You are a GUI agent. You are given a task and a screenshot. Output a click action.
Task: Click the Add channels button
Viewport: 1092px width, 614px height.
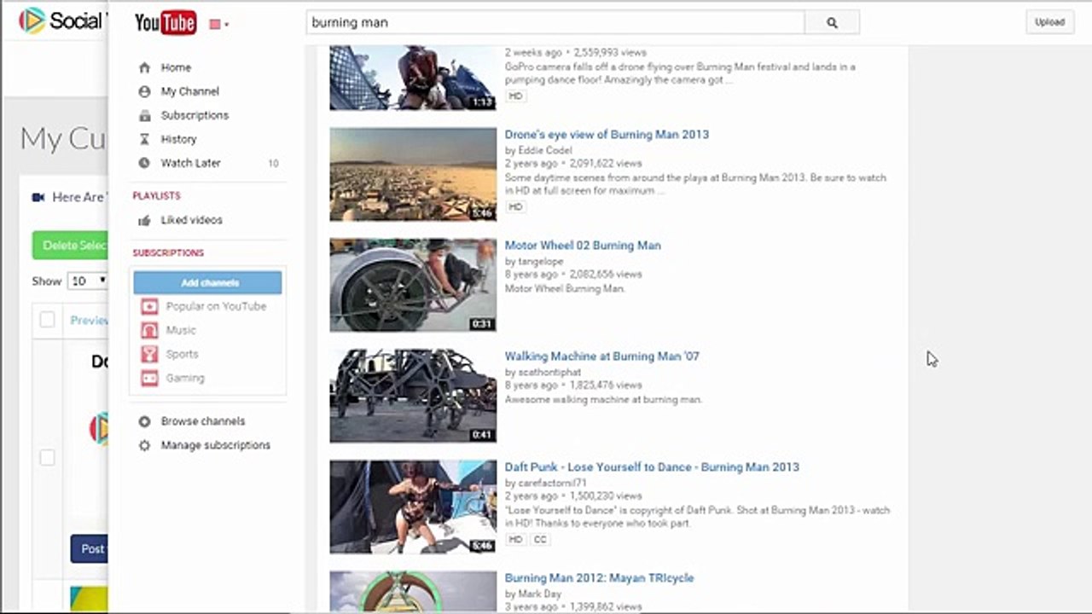tap(208, 282)
